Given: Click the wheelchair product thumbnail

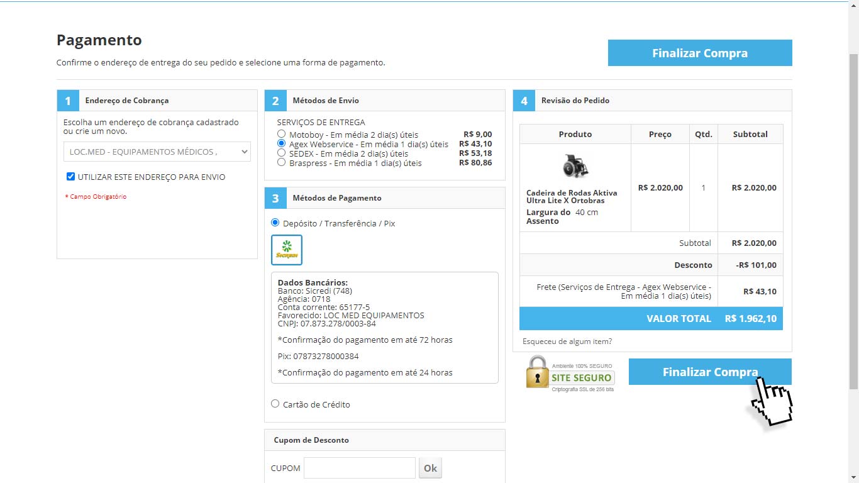Looking at the screenshot, I should tap(575, 166).
